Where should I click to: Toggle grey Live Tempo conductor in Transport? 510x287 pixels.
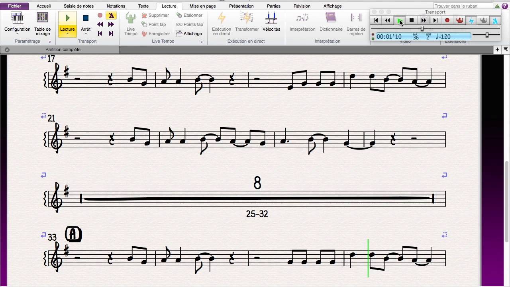pyautogui.click(x=483, y=20)
